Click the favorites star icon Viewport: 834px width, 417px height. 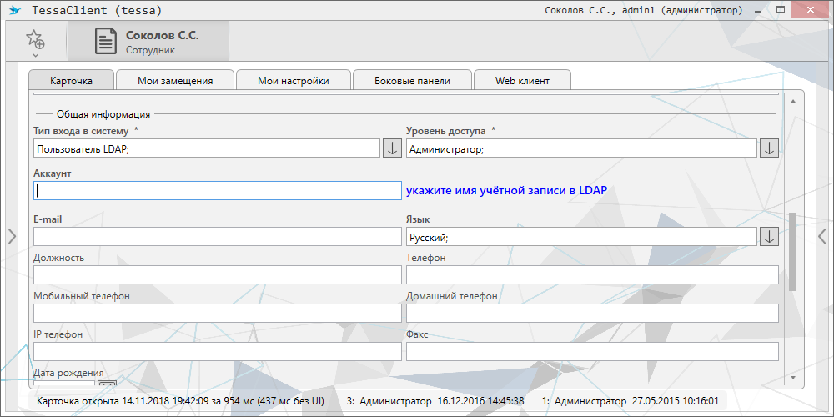pyautogui.click(x=34, y=39)
